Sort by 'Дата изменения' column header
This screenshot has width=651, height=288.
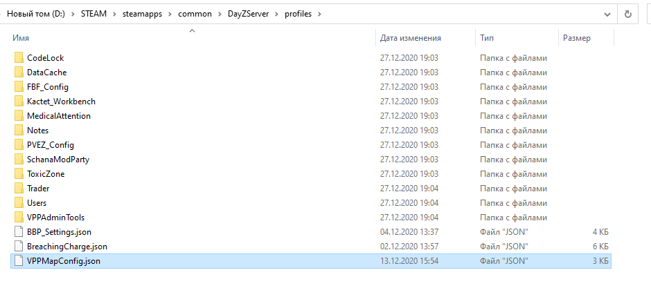pos(410,38)
